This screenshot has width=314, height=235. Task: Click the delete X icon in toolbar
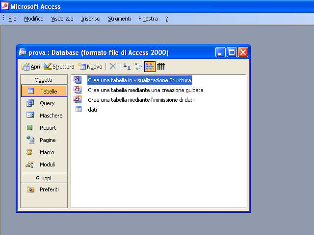[x=113, y=66]
